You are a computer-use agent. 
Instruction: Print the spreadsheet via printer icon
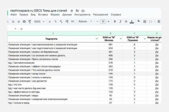[x=24, y=22]
